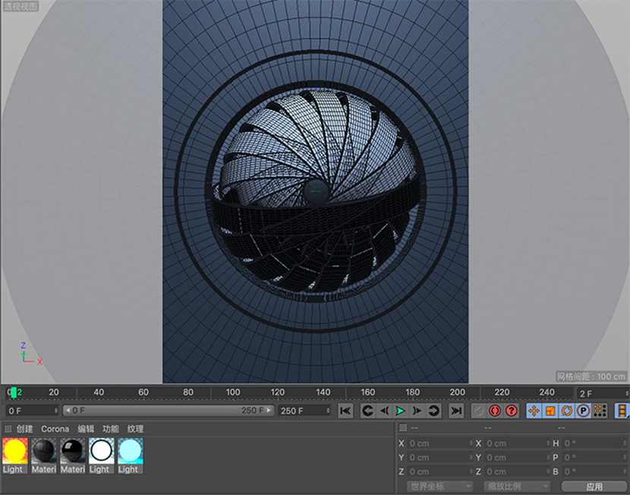Viewport: 630px width, 495px height.
Task: Click the red question mark keyframe selection icon
Action: point(512,411)
